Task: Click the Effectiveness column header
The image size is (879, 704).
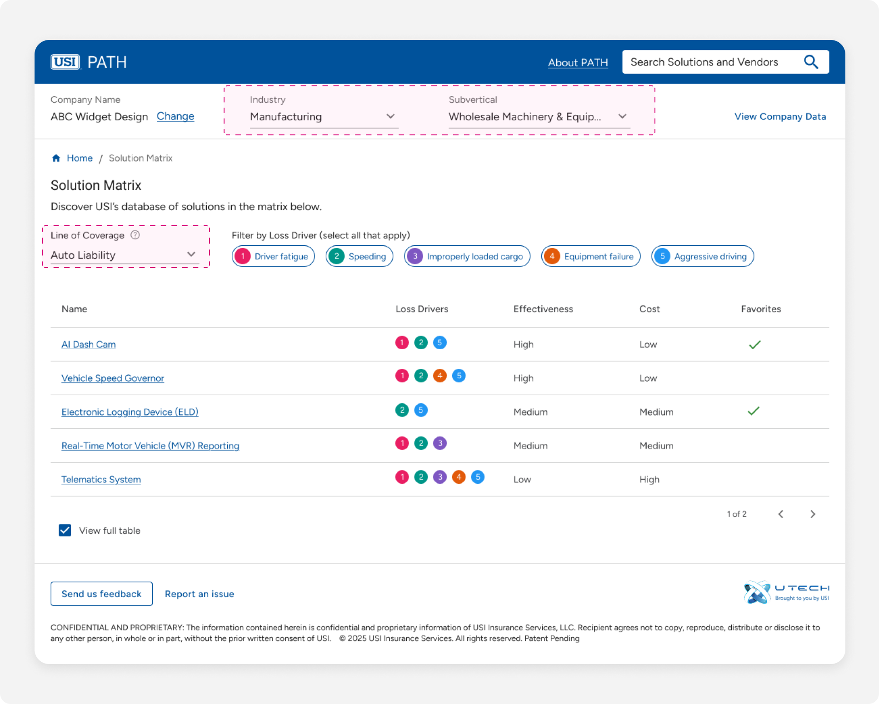Action: click(543, 309)
